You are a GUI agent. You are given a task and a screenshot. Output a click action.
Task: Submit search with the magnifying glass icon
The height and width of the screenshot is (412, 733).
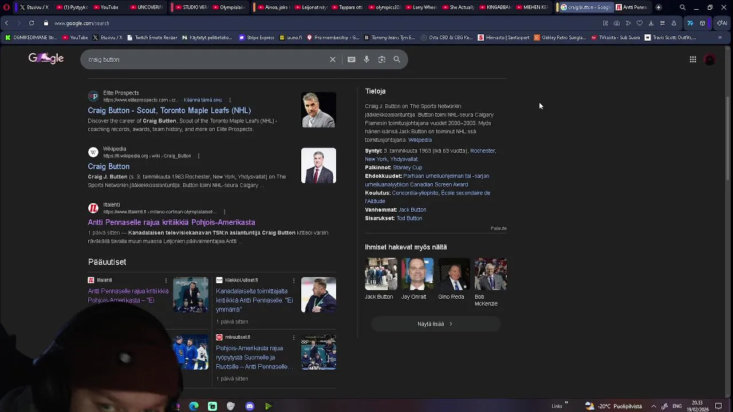click(397, 60)
